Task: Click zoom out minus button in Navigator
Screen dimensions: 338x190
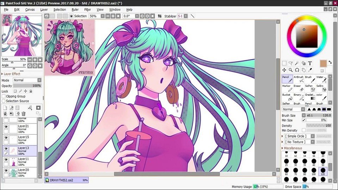Action: [30, 60]
